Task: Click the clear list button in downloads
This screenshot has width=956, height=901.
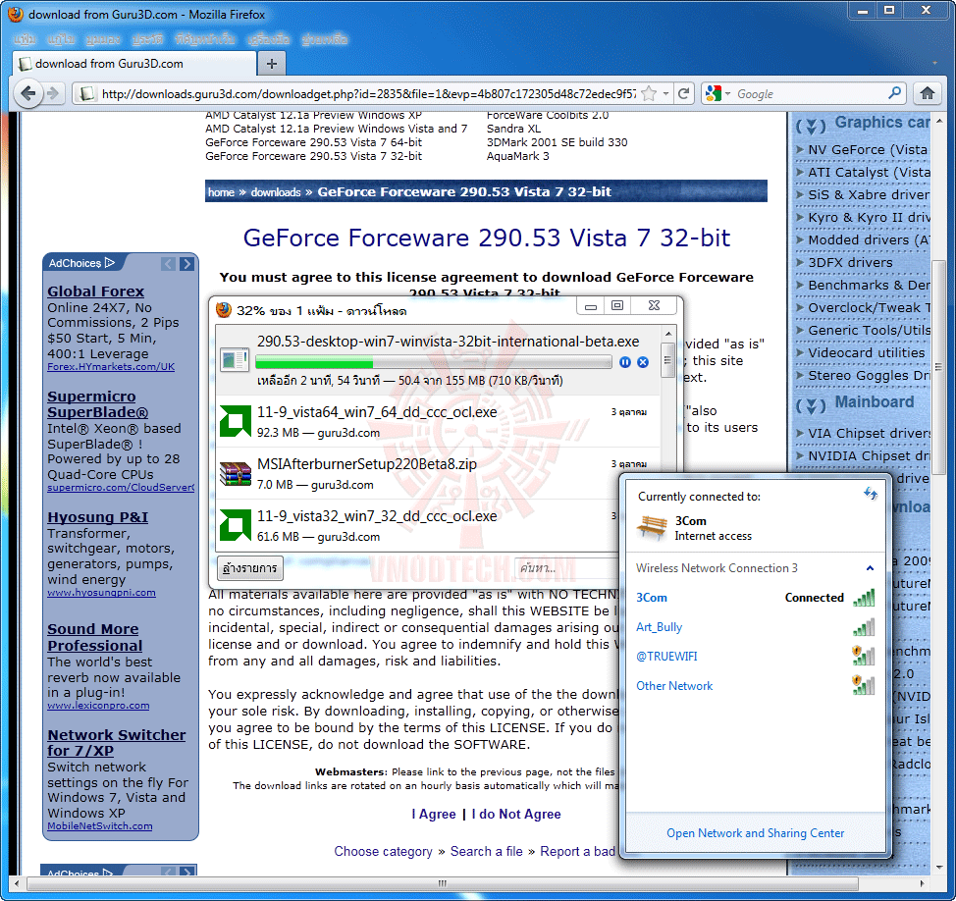Action: coord(250,568)
